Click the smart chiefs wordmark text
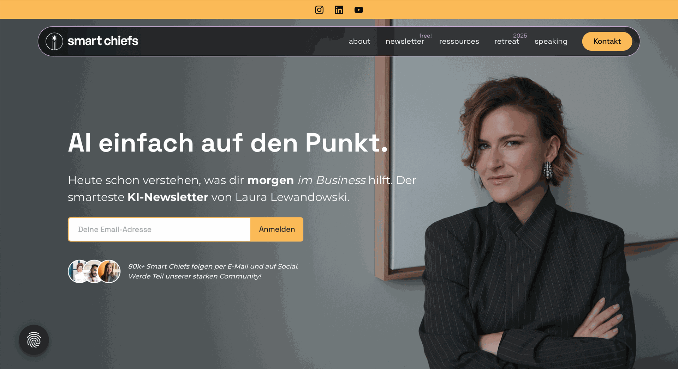 103,41
